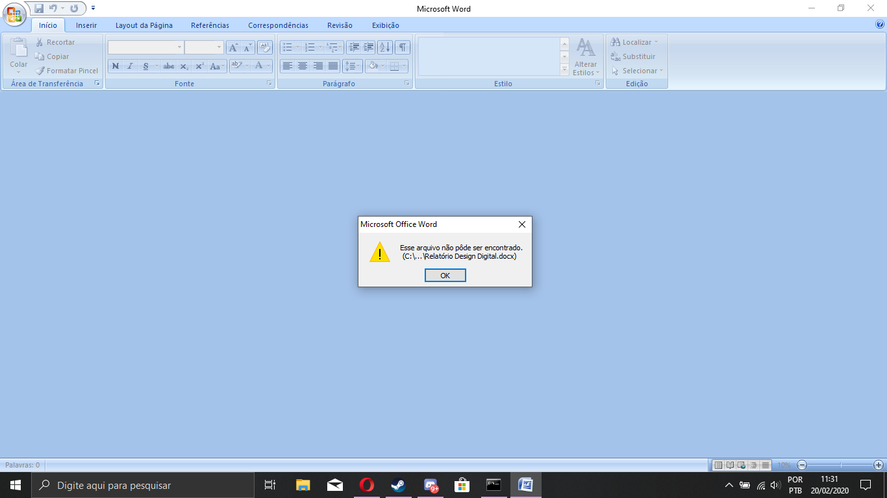Click the center alignment icon

pyautogui.click(x=303, y=65)
